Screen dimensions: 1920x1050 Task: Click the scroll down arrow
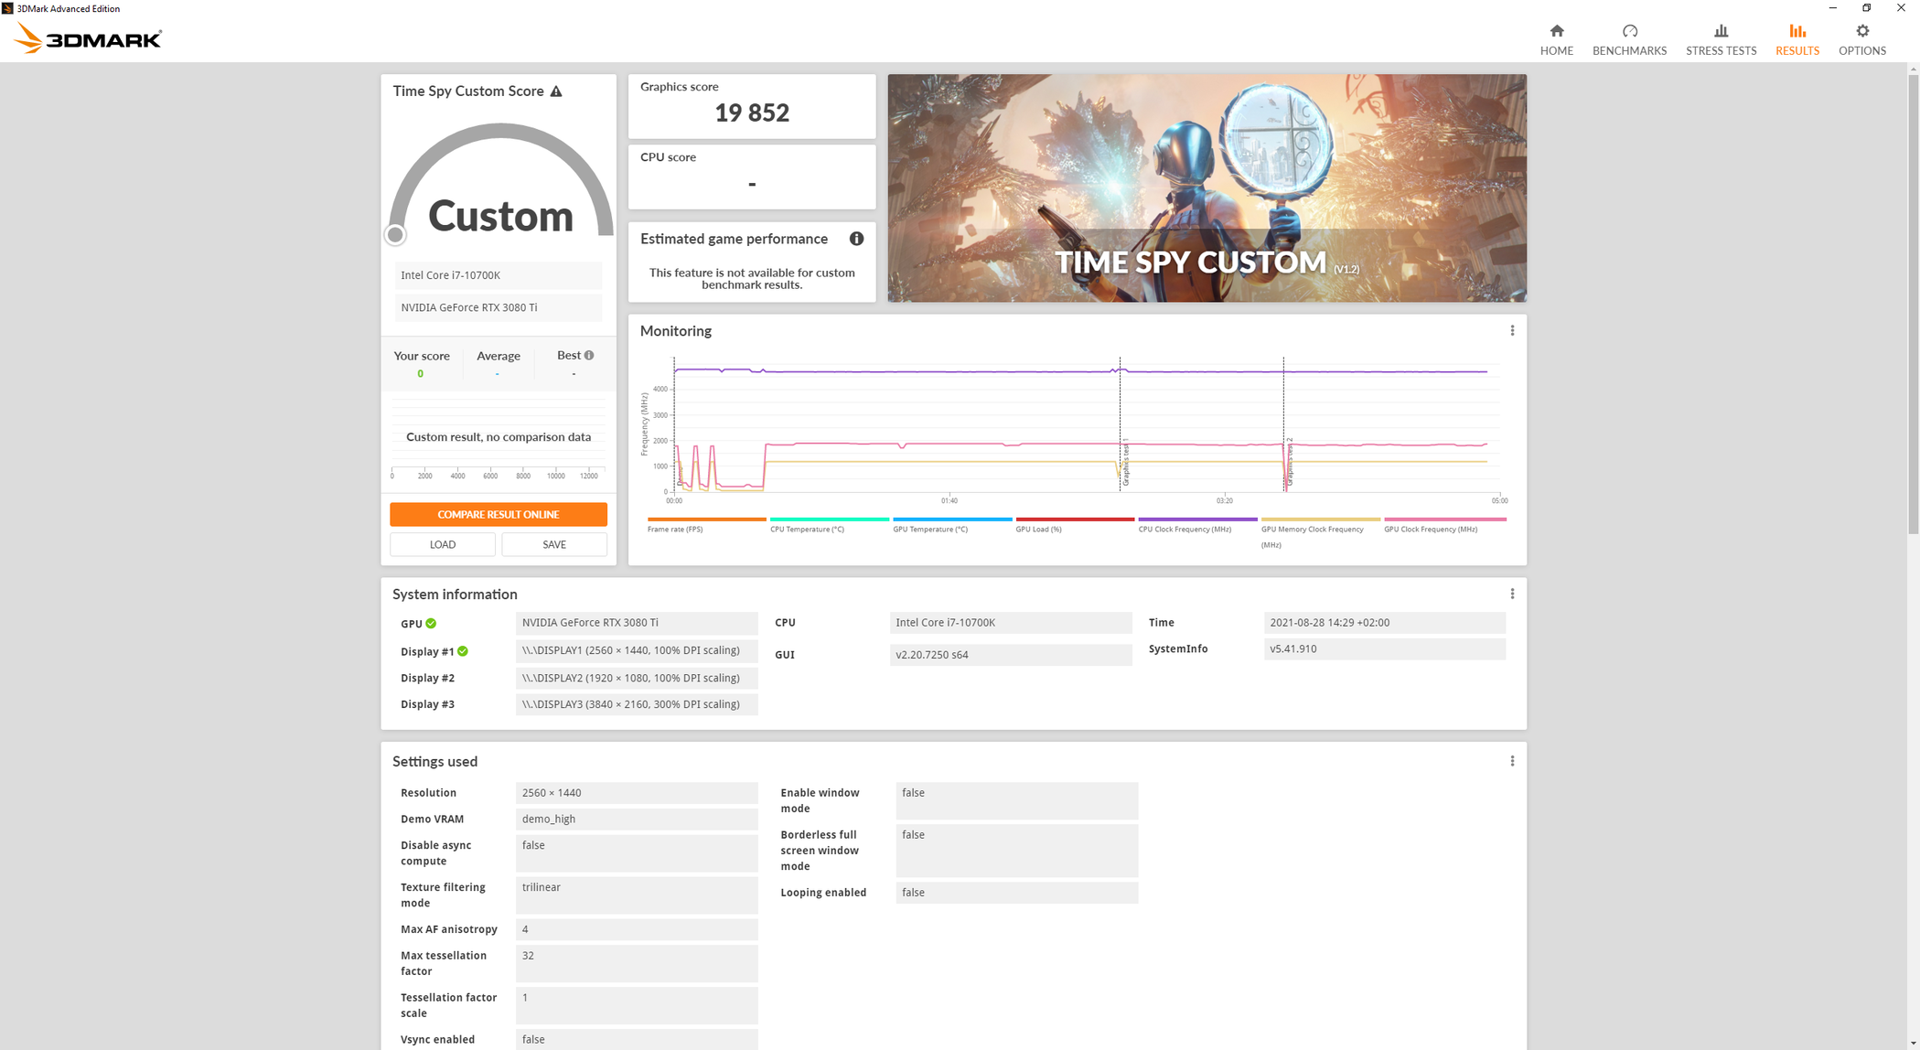(x=1913, y=1043)
